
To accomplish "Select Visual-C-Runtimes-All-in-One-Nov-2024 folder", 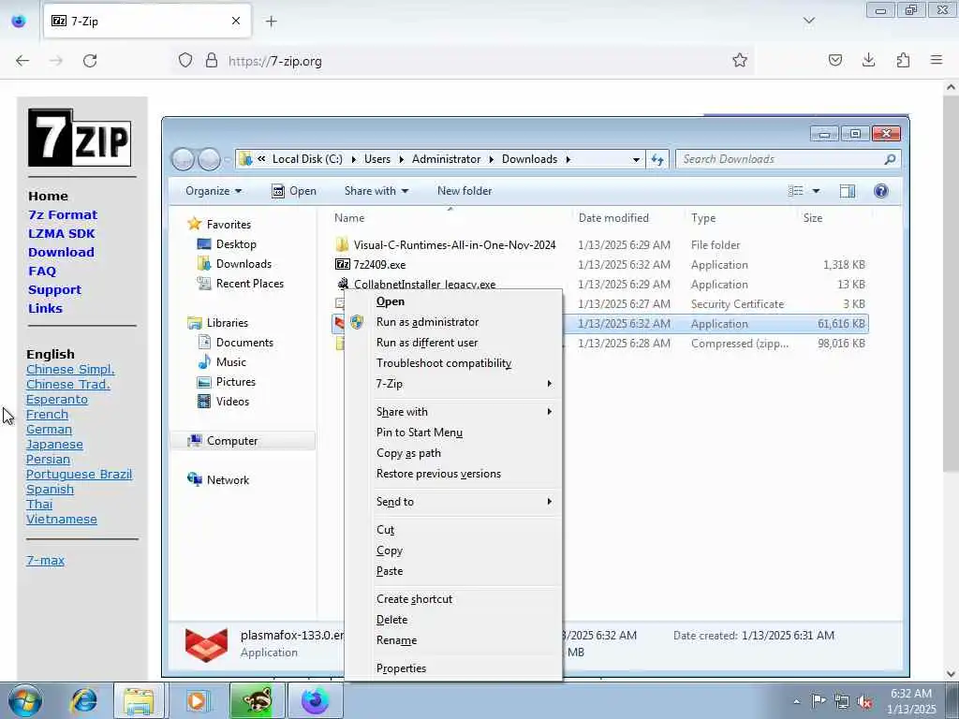I will tap(454, 245).
